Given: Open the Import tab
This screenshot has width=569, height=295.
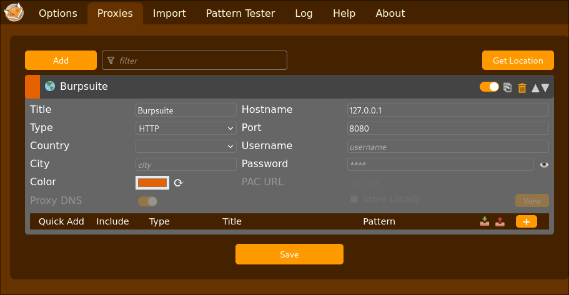Looking at the screenshot, I should tap(169, 14).
